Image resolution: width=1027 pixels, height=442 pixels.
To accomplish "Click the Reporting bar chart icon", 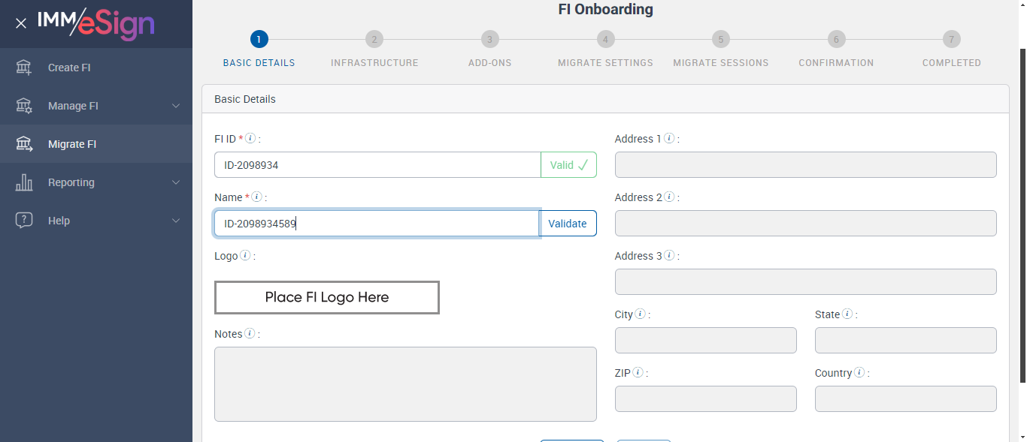I will coord(24,182).
